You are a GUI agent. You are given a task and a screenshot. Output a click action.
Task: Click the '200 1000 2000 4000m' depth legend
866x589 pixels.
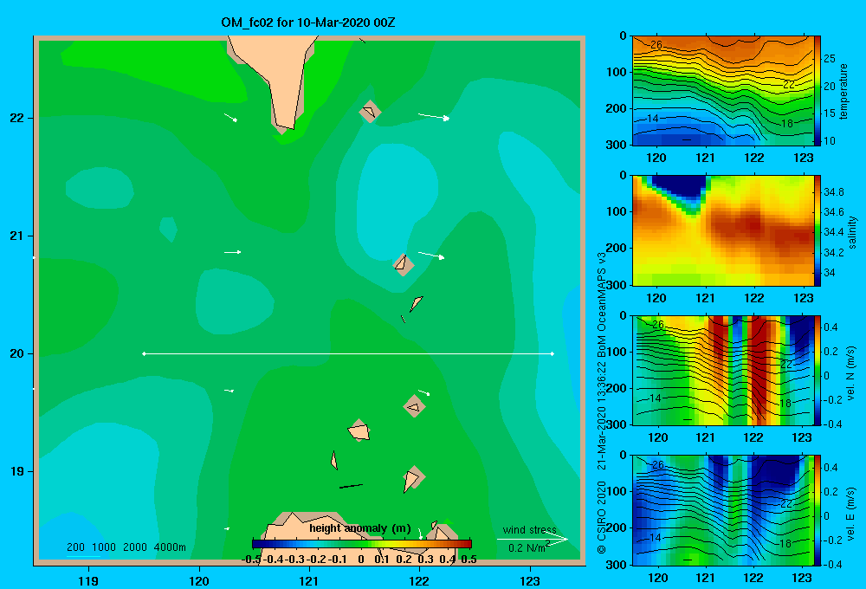click(x=126, y=547)
